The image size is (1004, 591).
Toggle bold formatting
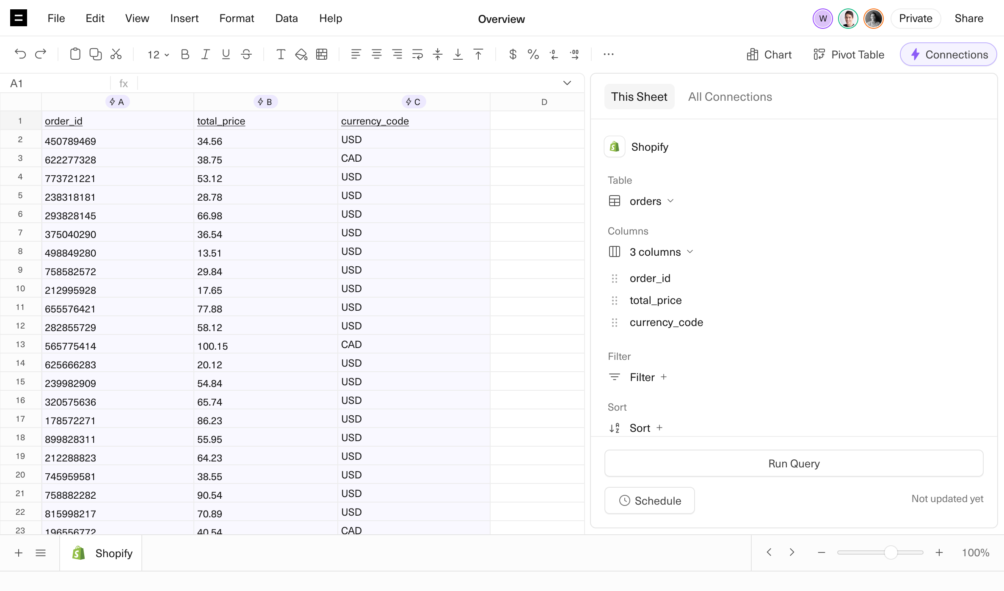coord(185,54)
